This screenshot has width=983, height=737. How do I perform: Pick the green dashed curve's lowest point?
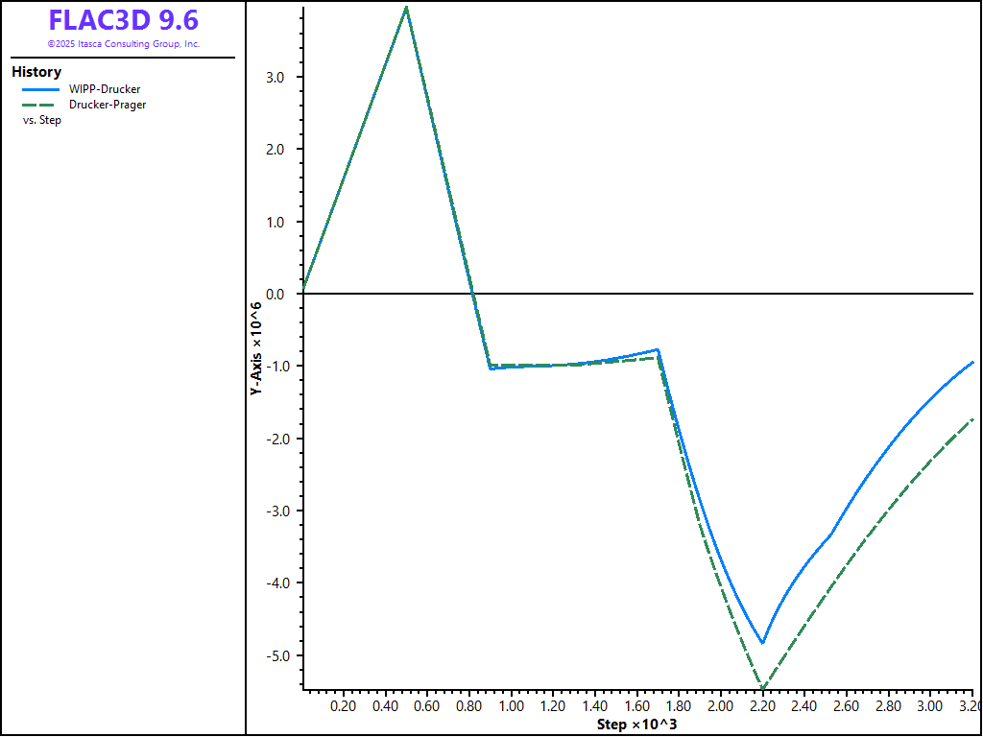click(762, 688)
